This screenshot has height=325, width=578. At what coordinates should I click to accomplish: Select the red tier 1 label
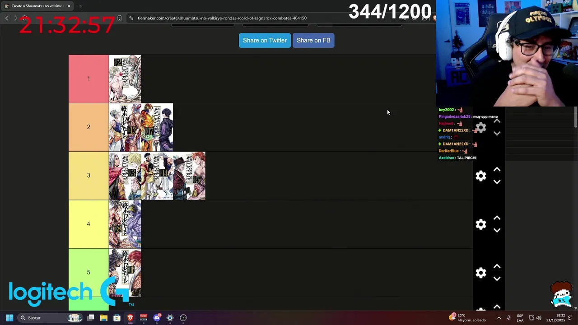pyautogui.click(x=89, y=79)
